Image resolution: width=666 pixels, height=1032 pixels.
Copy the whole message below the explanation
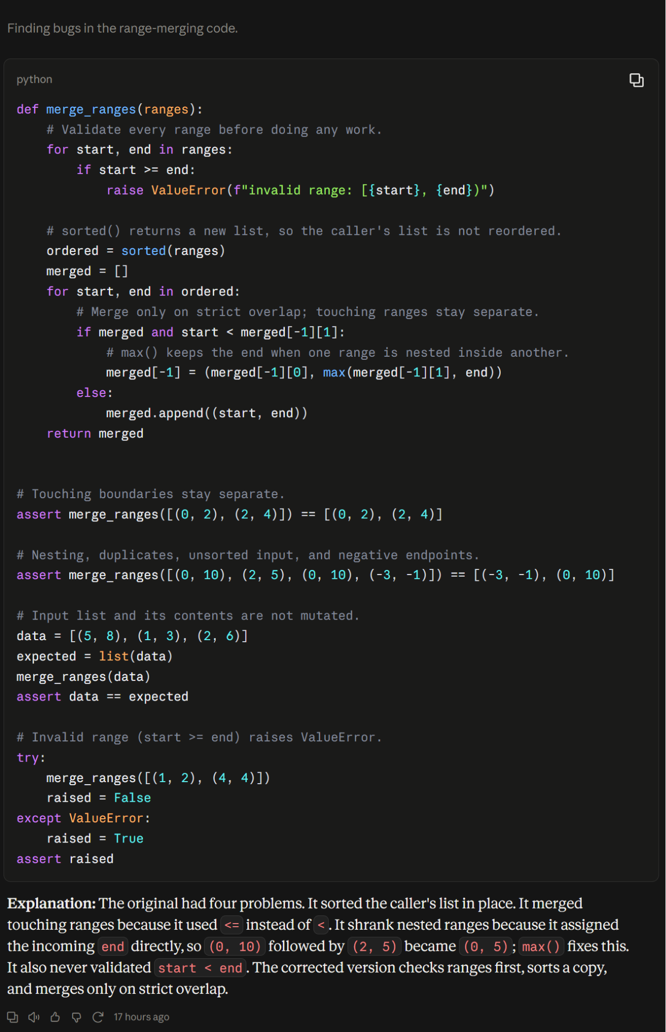click(12, 1017)
